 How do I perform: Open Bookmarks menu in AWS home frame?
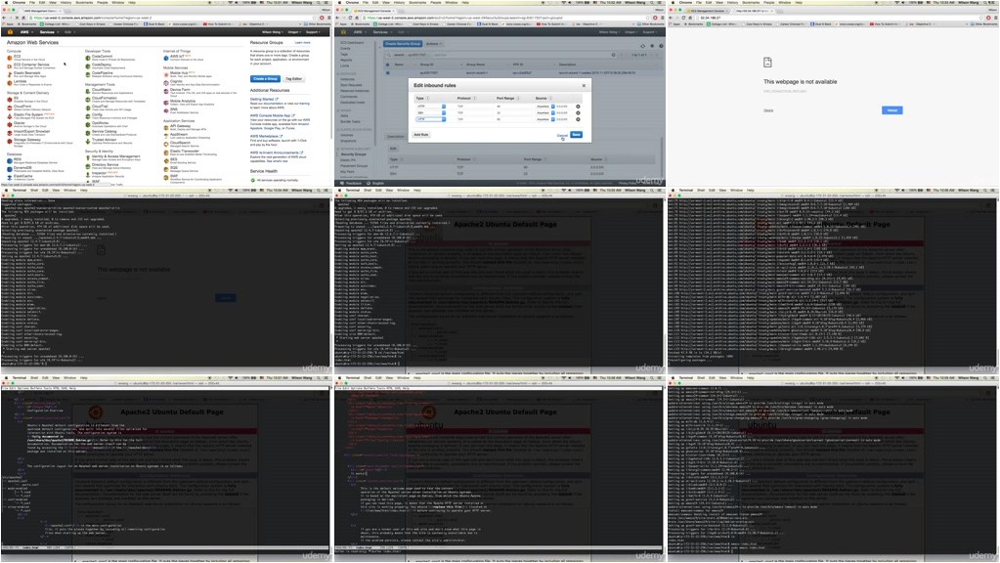84,3
